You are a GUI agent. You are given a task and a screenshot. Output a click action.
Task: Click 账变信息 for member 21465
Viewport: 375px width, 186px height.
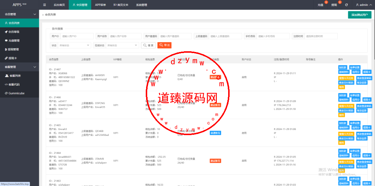pyautogui.click(x=362, y=138)
